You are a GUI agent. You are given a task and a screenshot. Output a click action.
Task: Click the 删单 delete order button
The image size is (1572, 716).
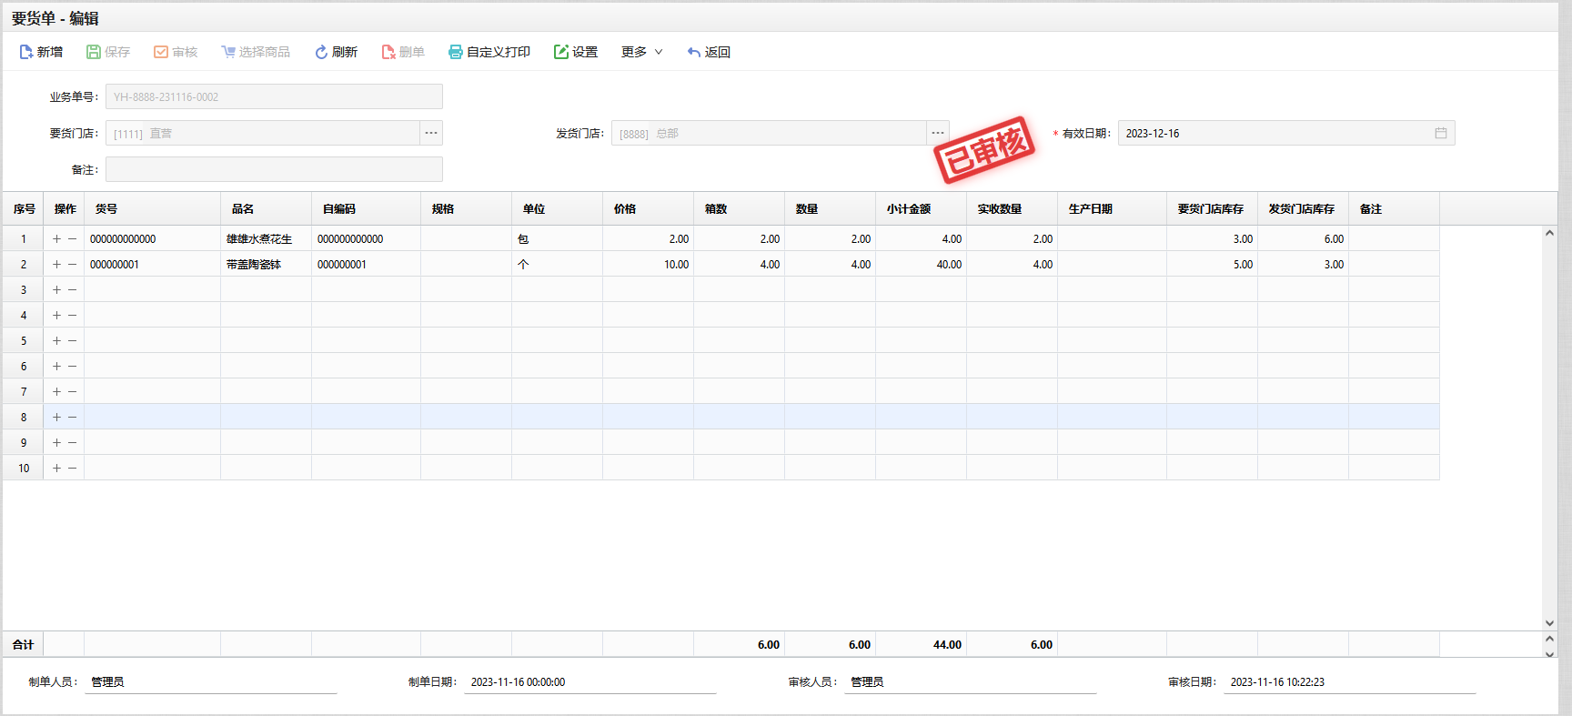click(403, 52)
